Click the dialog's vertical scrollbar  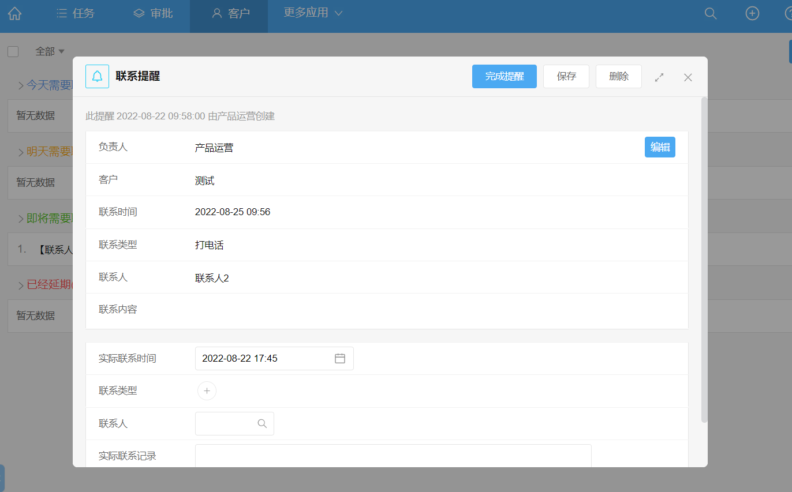pos(704,260)
